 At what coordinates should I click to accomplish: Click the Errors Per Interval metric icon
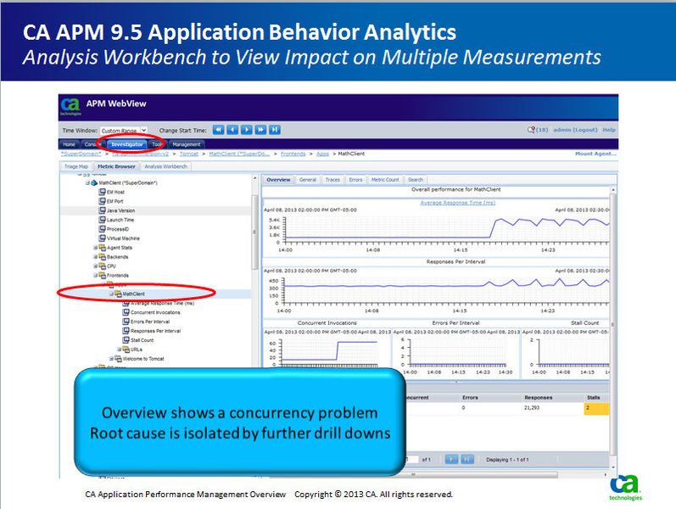point(126,322)
